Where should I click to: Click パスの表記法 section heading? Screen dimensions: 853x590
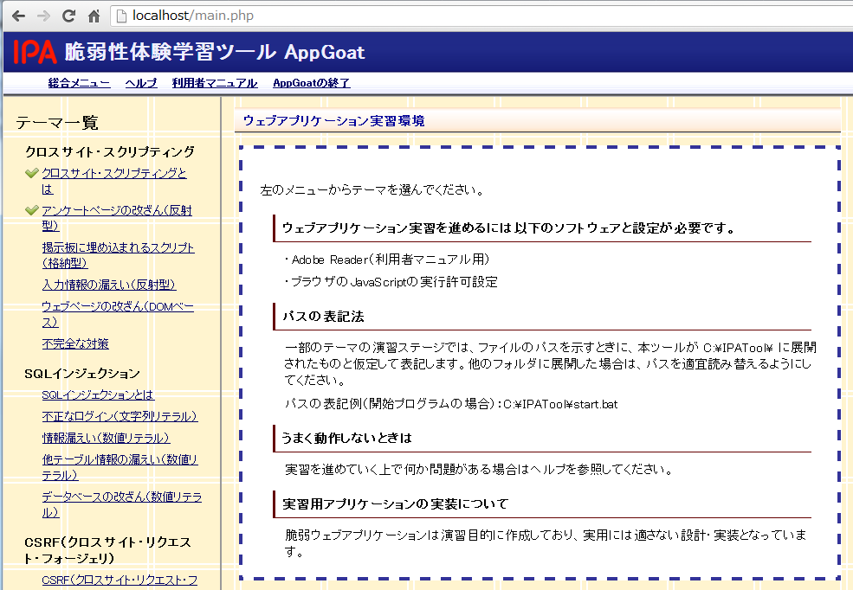click(x=323, y=317)
